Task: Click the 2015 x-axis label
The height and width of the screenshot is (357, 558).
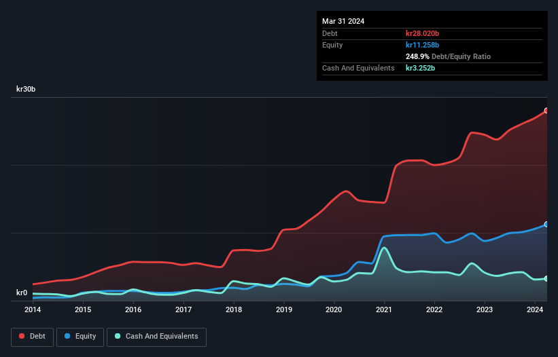Action: click(x=83, y=309)
